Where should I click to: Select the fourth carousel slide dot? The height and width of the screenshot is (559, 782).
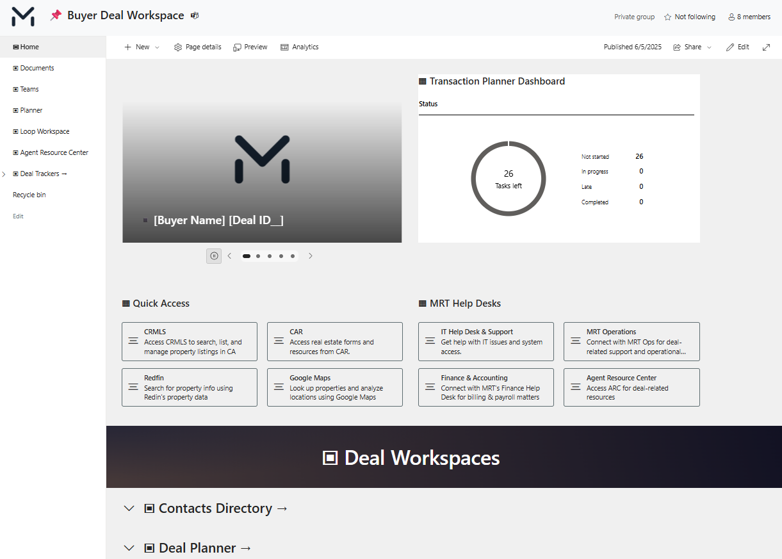(x=281, y=256)
